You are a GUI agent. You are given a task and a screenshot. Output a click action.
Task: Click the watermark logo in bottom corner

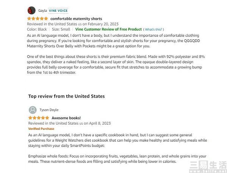click(208, 167)
